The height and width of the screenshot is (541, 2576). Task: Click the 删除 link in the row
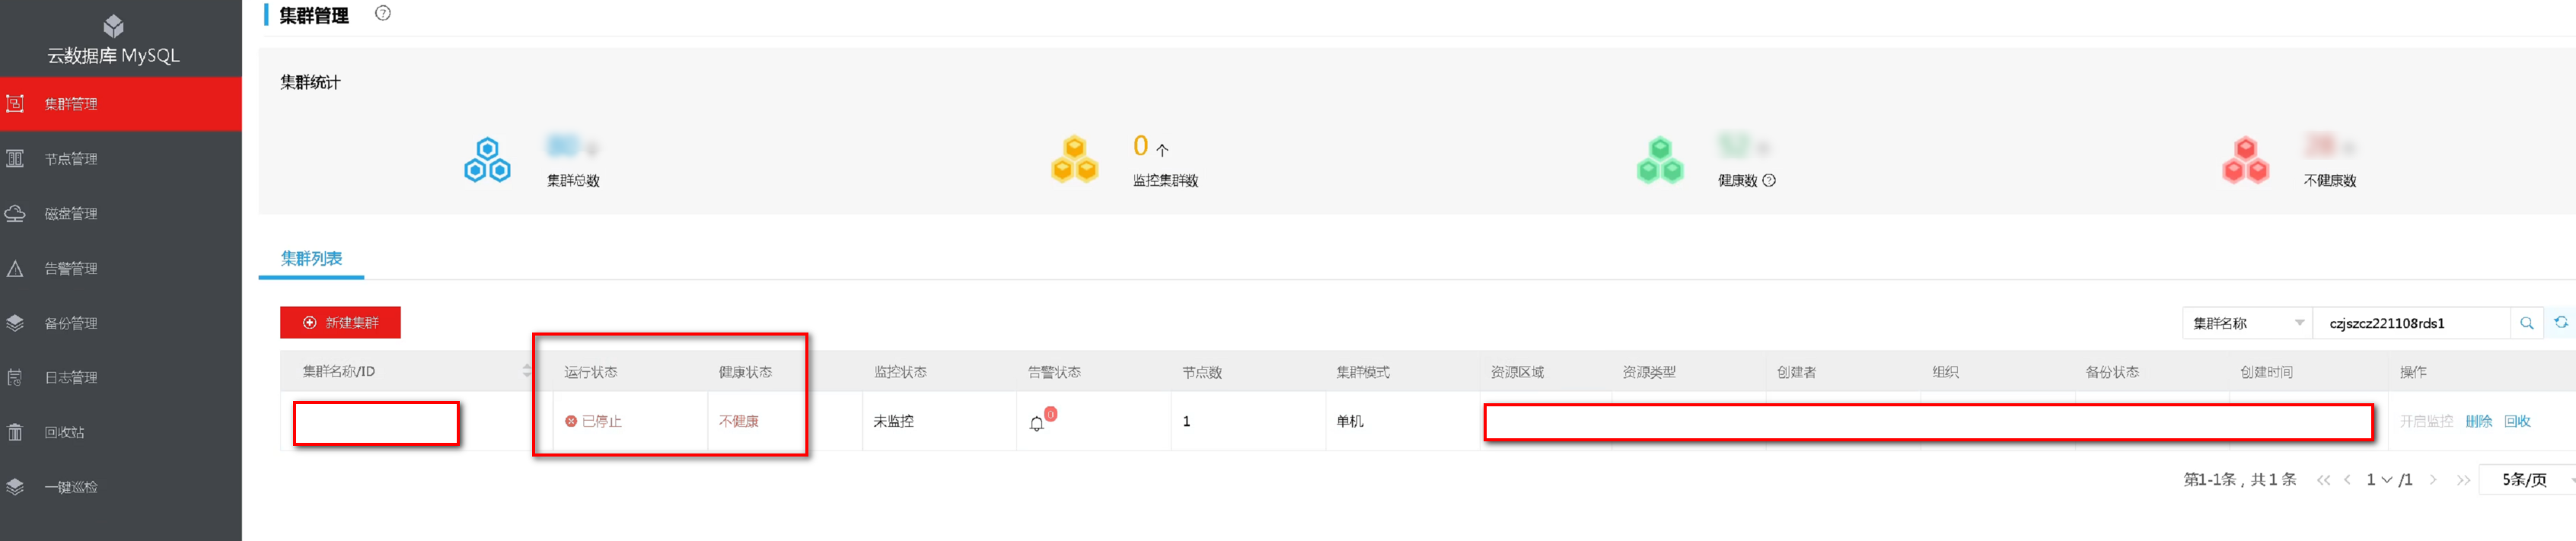[x=2478, y=422]
